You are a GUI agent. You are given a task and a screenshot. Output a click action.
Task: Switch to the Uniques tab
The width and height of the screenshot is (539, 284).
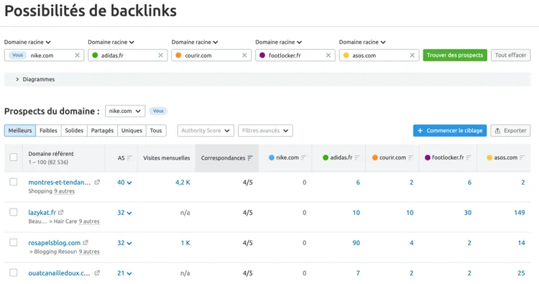coord(132,131)
